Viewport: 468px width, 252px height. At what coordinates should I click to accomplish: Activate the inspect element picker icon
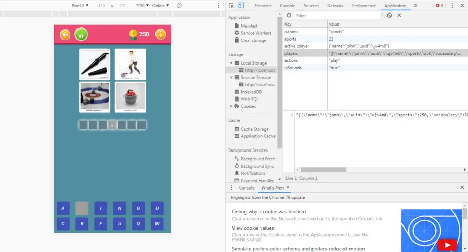231,5
